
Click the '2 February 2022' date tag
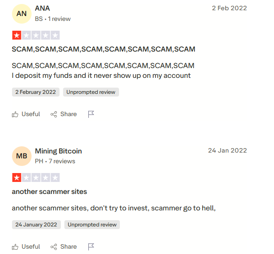36,92
